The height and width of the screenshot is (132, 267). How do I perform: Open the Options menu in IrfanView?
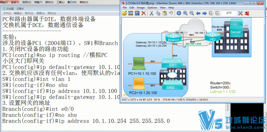click(x=152, y=8)
